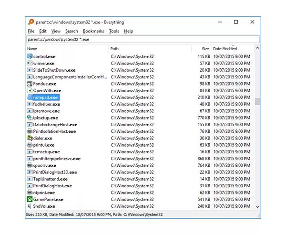This screenshot has height=236, width=286.
Task: Select the highlighted notepad.exe file name
Action: pyautogui.click(x=45, y=97)
